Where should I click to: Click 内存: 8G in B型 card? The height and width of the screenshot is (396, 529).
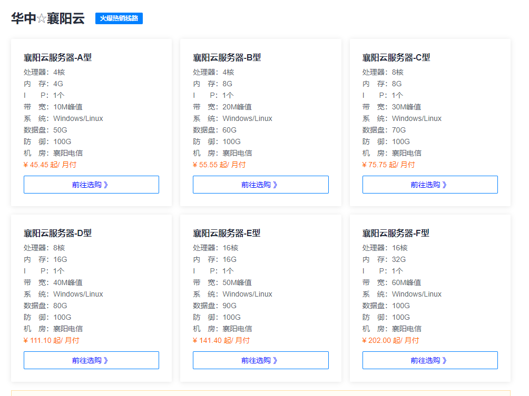[212, 84]
